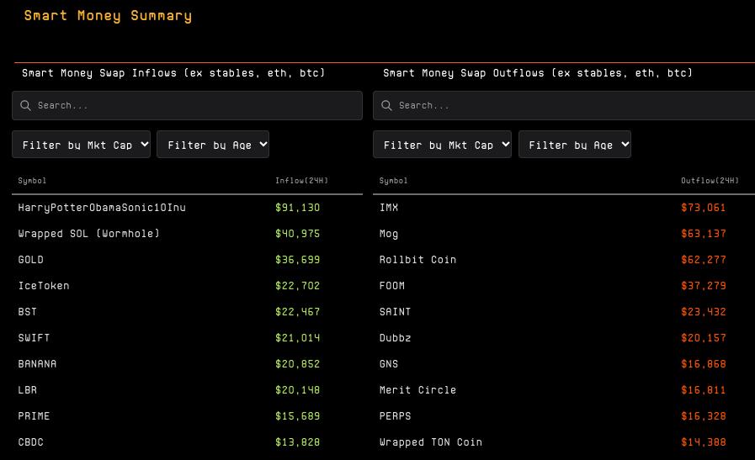Click the Smart Money Summary heading
Screen dimensions: 755x460
tap(108, 16)
